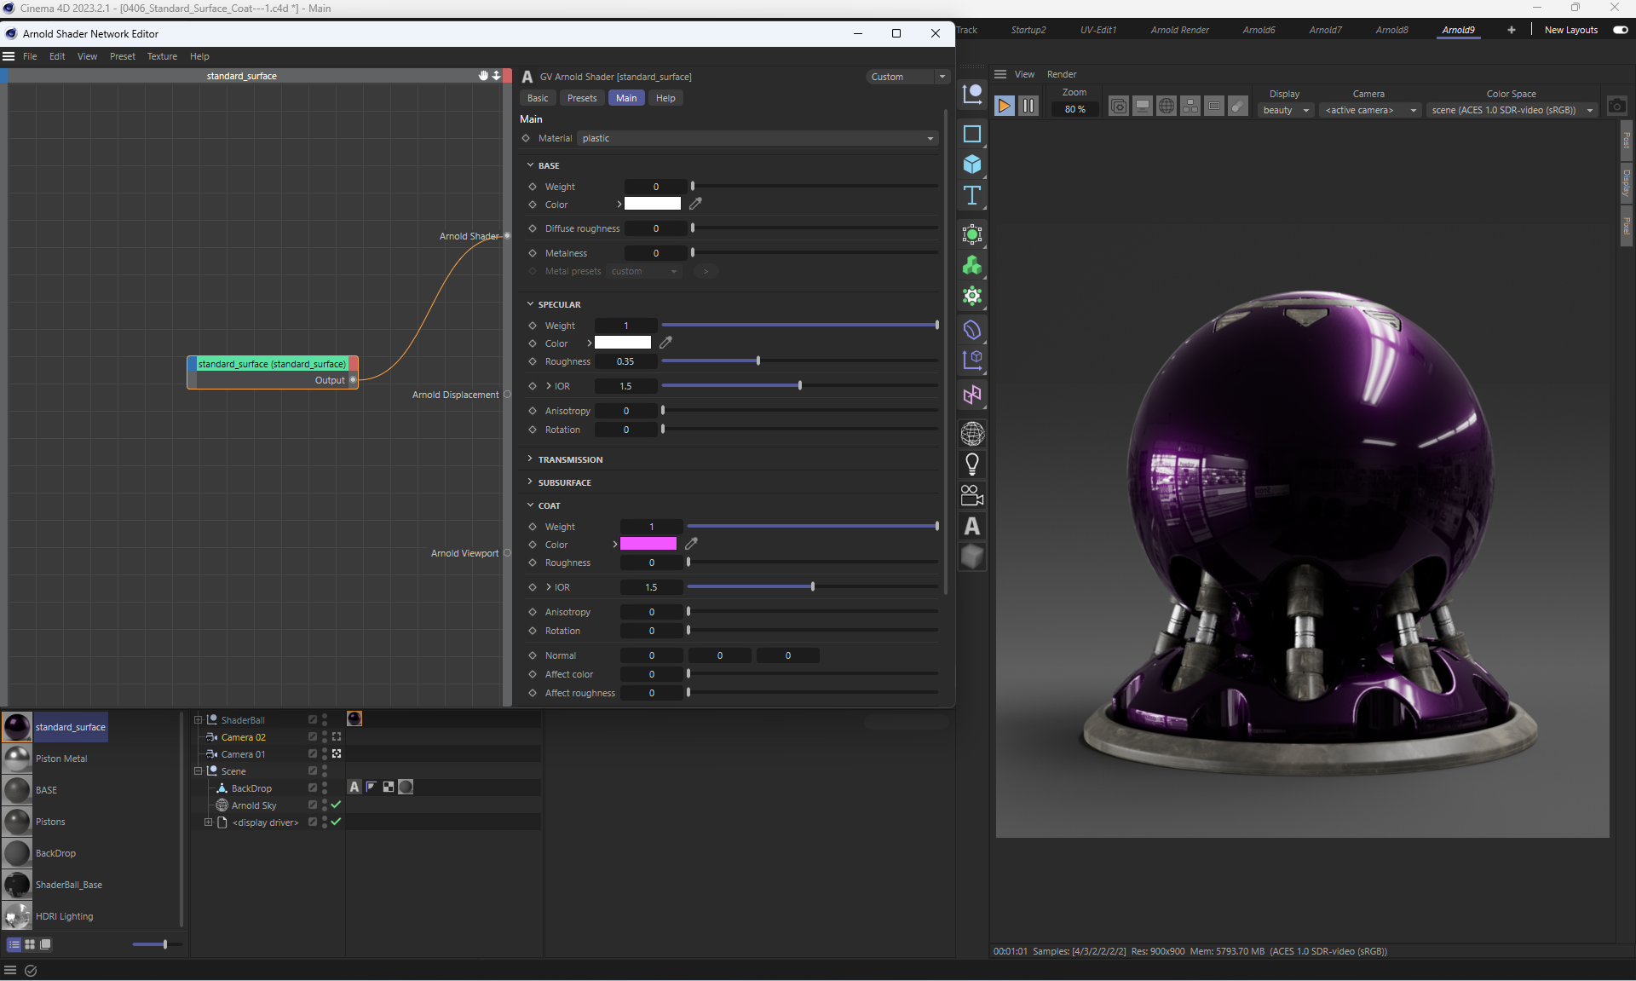Start the Arnold IPR render play button

(1005, 107)
